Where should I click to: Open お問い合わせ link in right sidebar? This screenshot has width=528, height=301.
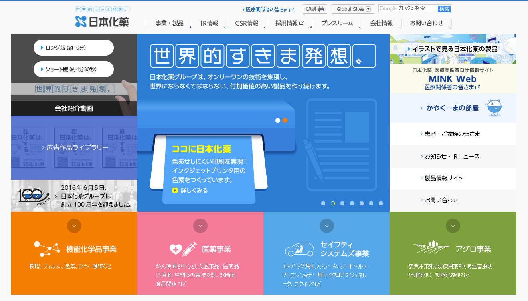pyautogui.click(x=453, y=200)
